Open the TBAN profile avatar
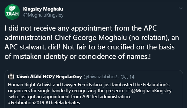 [12, 12]
